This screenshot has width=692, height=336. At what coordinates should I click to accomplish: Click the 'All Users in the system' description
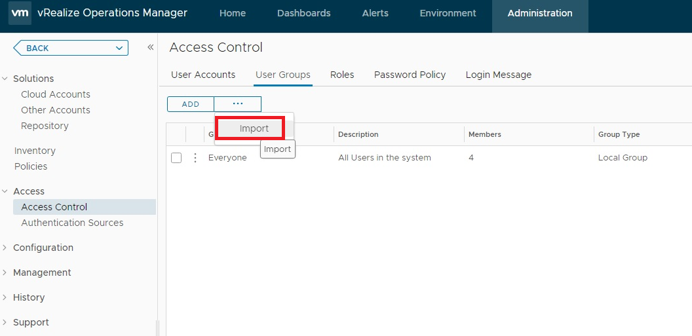(385, 157)
